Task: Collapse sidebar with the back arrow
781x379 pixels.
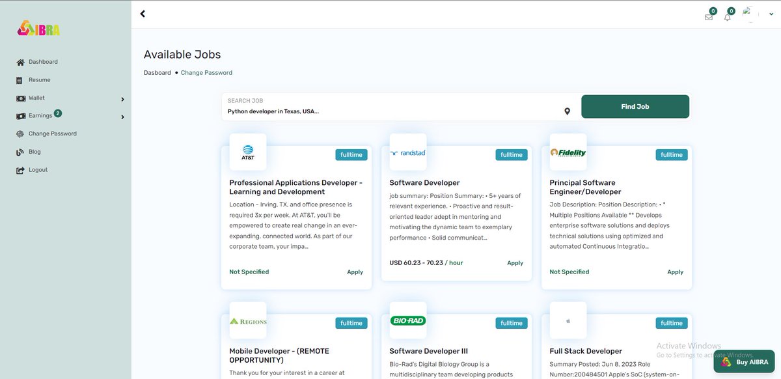Action: (143, 14)
